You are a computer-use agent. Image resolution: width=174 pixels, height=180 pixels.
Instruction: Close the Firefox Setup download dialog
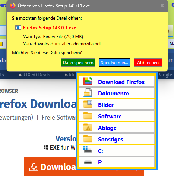[x=162, y=6]
